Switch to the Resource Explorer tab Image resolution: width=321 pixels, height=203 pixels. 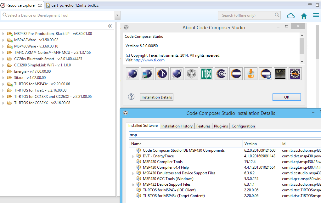pos(21,5)
